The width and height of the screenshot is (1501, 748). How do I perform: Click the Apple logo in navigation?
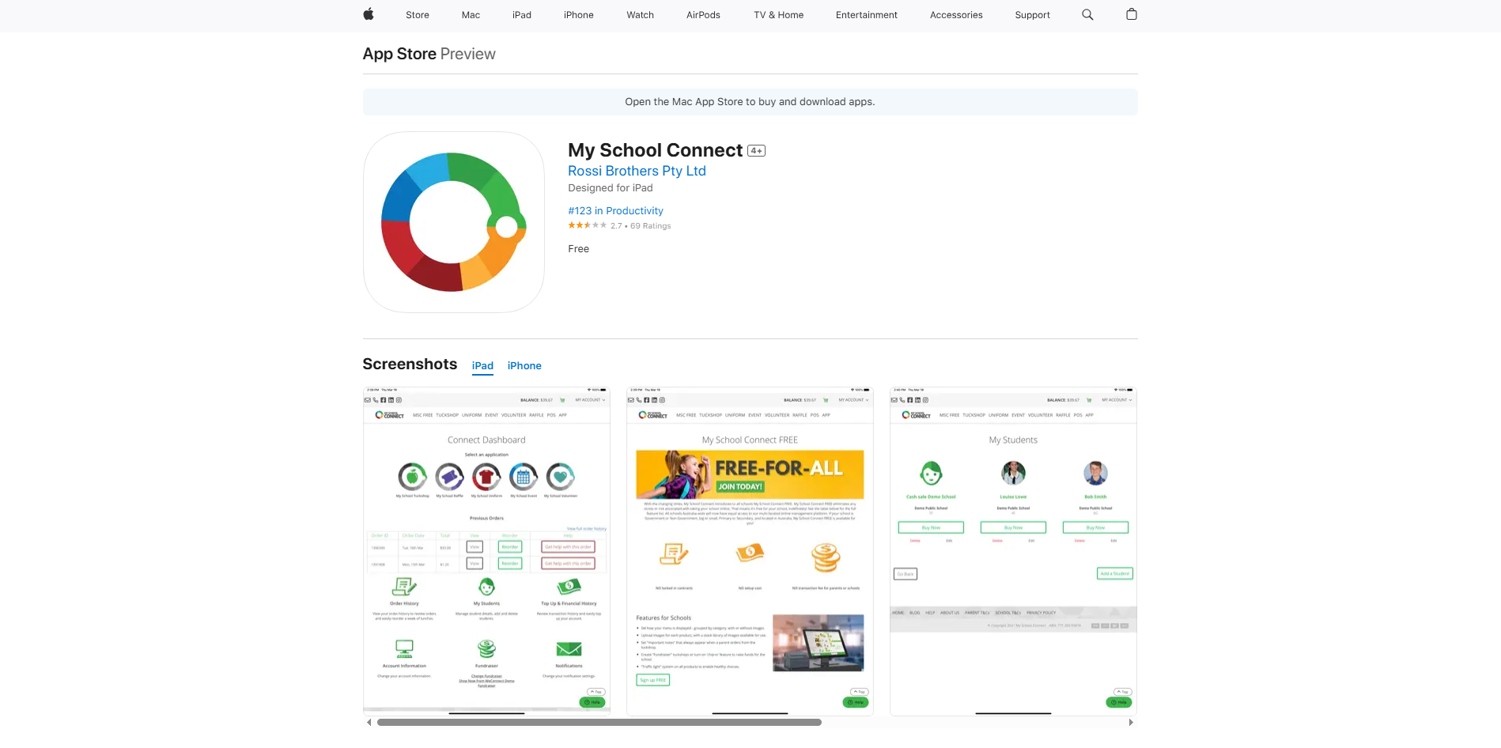369,14
